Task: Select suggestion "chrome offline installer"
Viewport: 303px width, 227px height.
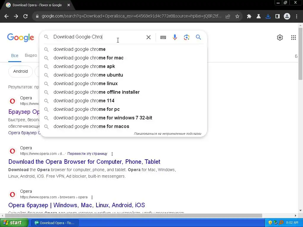Action: coord(123,92)
